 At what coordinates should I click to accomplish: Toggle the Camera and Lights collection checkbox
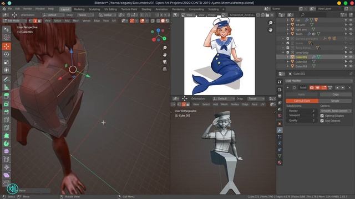click(x=288, y=39)
